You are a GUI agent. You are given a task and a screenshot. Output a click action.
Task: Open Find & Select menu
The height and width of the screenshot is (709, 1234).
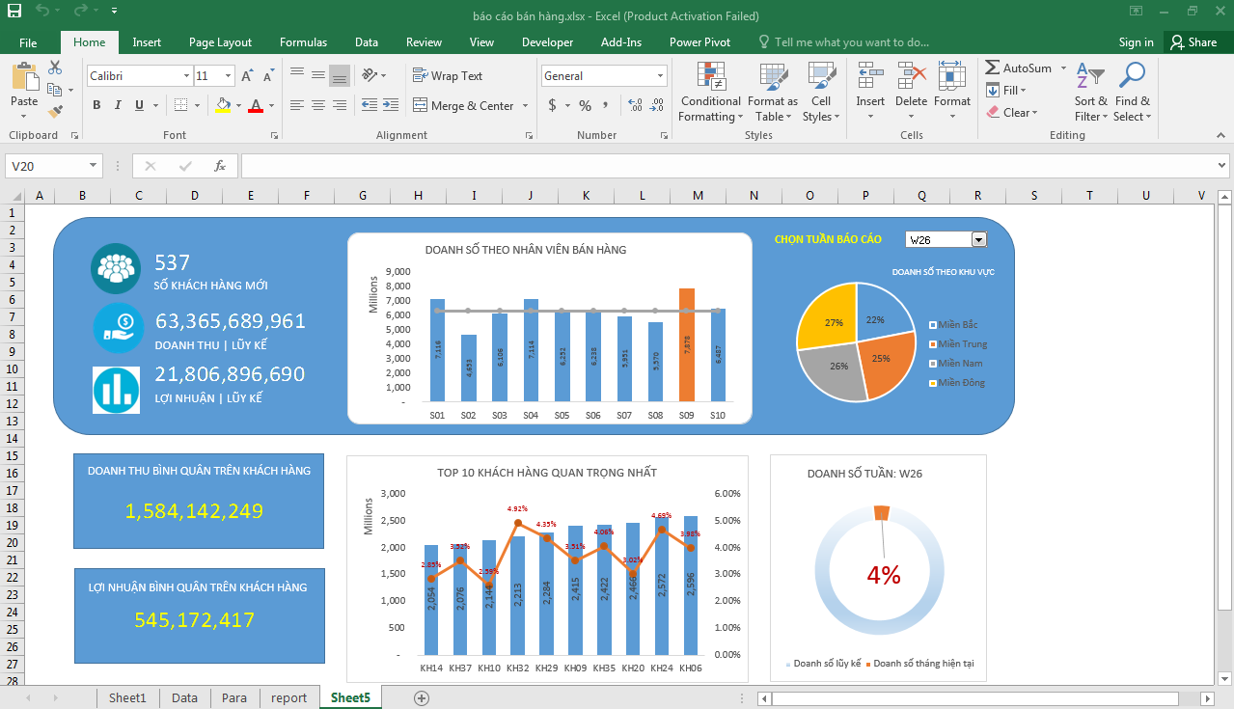(x=1132, y=93)
